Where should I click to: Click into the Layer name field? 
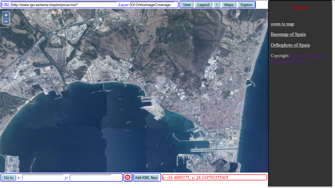[x=153, y=5]
